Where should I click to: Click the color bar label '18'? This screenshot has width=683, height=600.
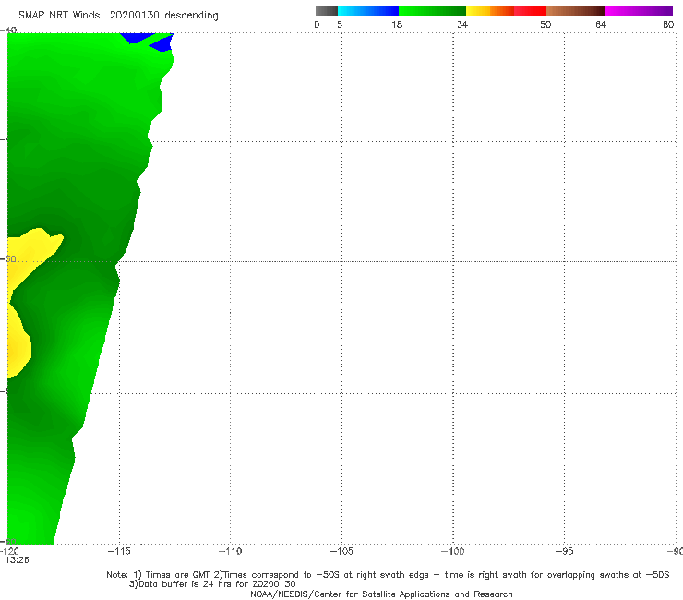[397, 24]
